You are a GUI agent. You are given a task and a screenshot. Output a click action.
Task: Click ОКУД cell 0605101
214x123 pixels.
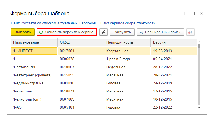click(x=81, y=107)
